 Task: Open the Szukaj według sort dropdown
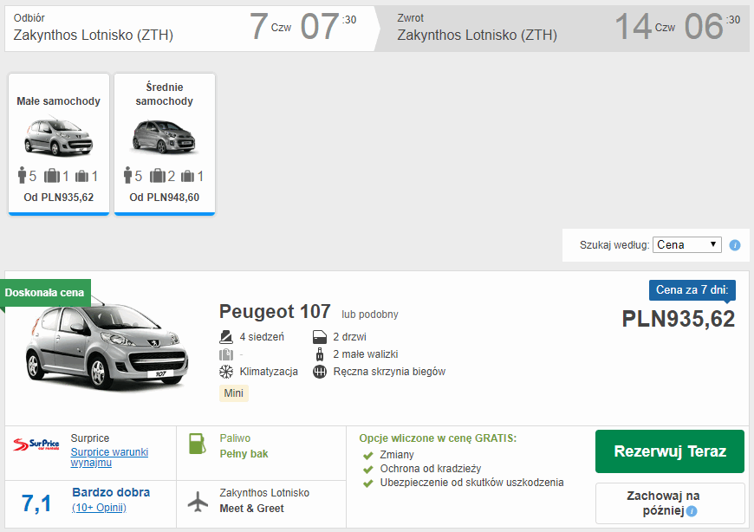[686, 245]
